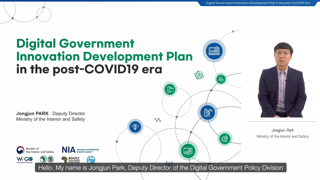Click the 'Jongjun, Park' caption under video
Viewport: 320px width, 180px height.
(x=282, y=130)
